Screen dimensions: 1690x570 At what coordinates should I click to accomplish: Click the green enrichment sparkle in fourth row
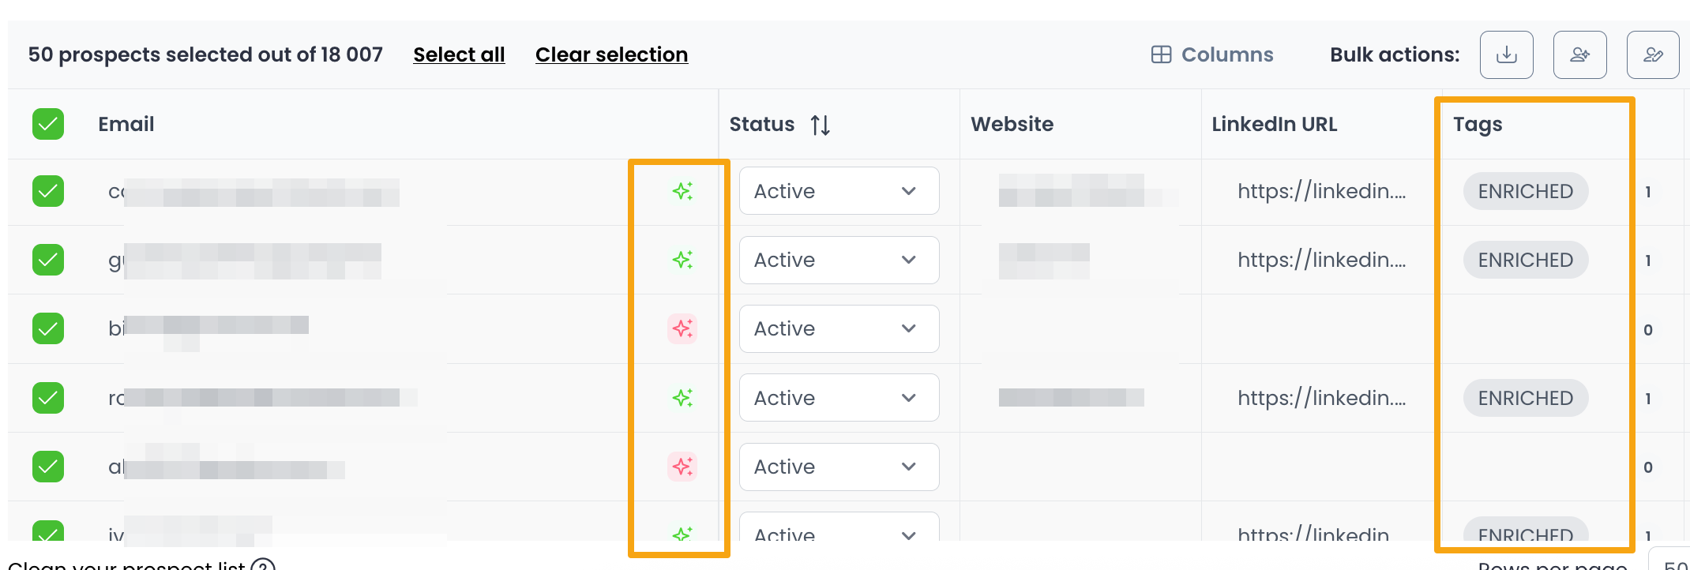click(x=682, y=398)
